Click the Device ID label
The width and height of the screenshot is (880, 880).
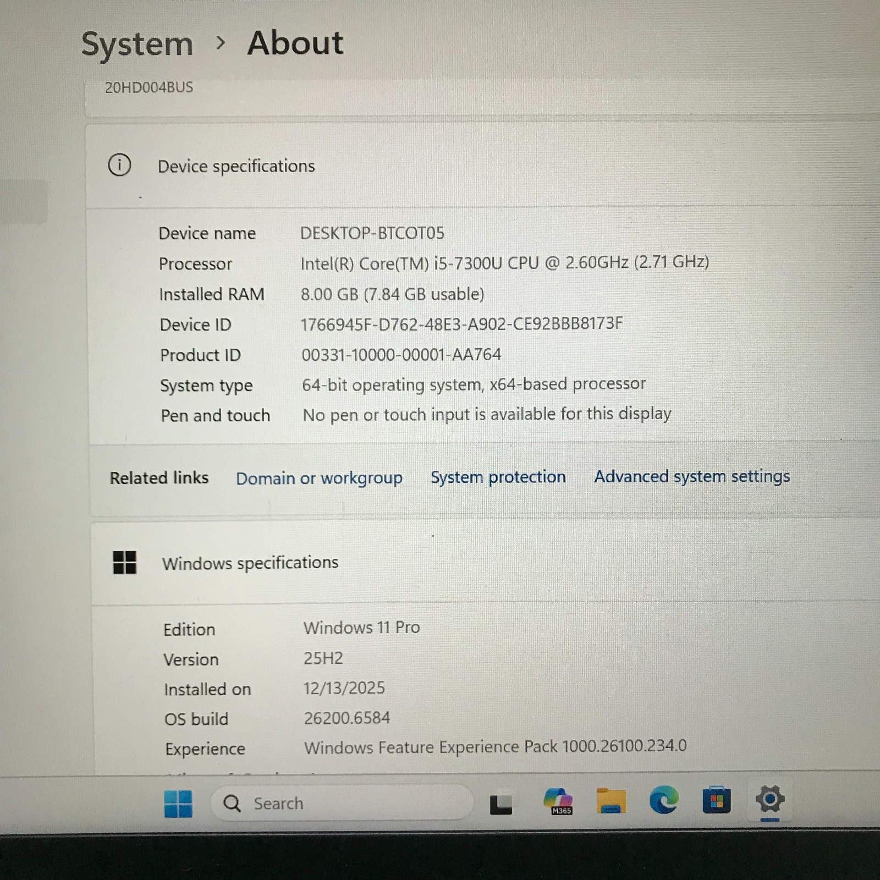pos(195,324)
